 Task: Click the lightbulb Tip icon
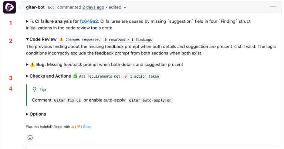(x=34, y=89)
